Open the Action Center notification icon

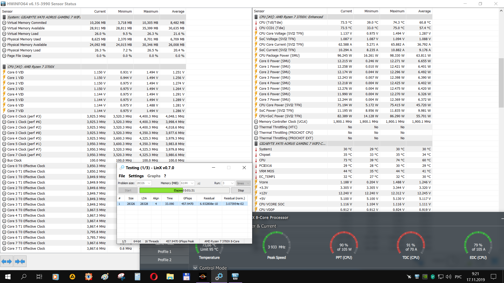493,277
